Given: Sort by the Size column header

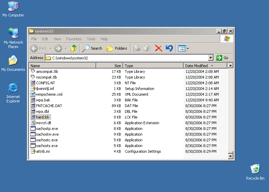Looking at the screenshot, I should tap(110, 66).
